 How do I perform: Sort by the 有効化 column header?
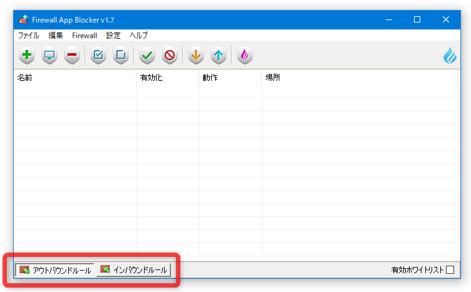(168, 78)
